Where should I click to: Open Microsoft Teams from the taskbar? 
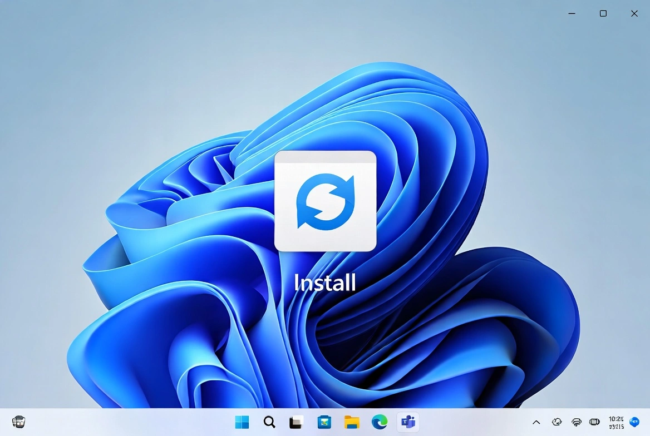pyautogui.click(x=408, y=422)
